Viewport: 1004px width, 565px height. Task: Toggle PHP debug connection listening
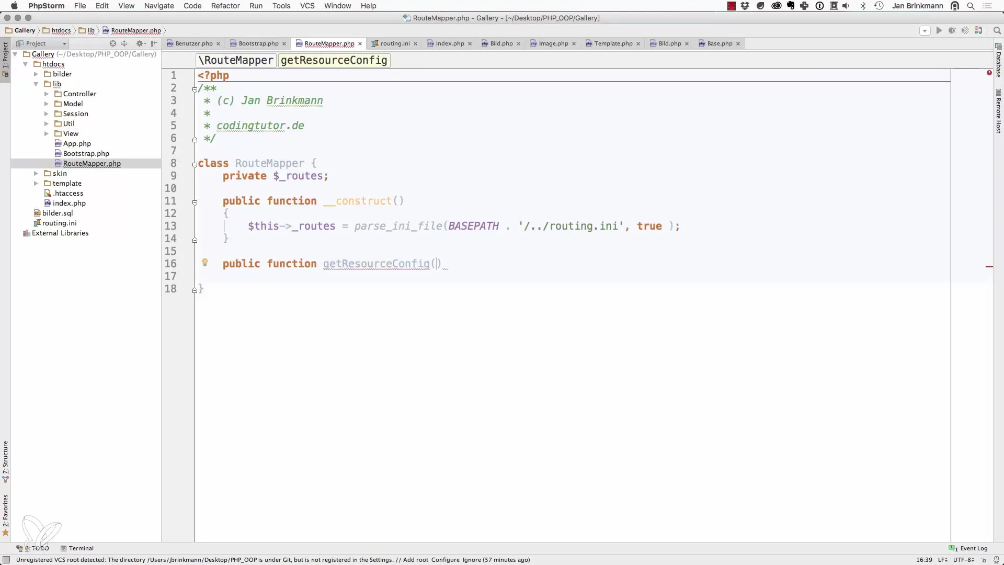point(978,31)
